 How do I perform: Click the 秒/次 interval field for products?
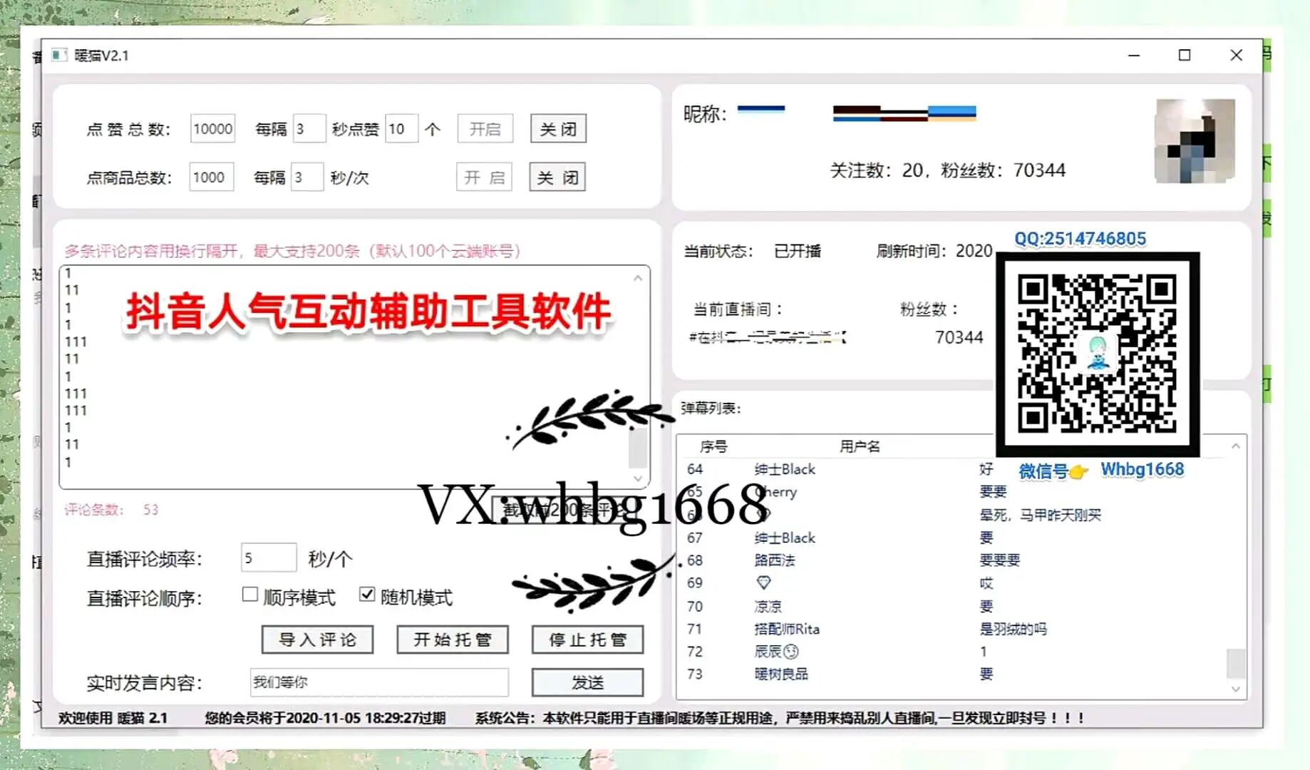click(x=307, y=177)
